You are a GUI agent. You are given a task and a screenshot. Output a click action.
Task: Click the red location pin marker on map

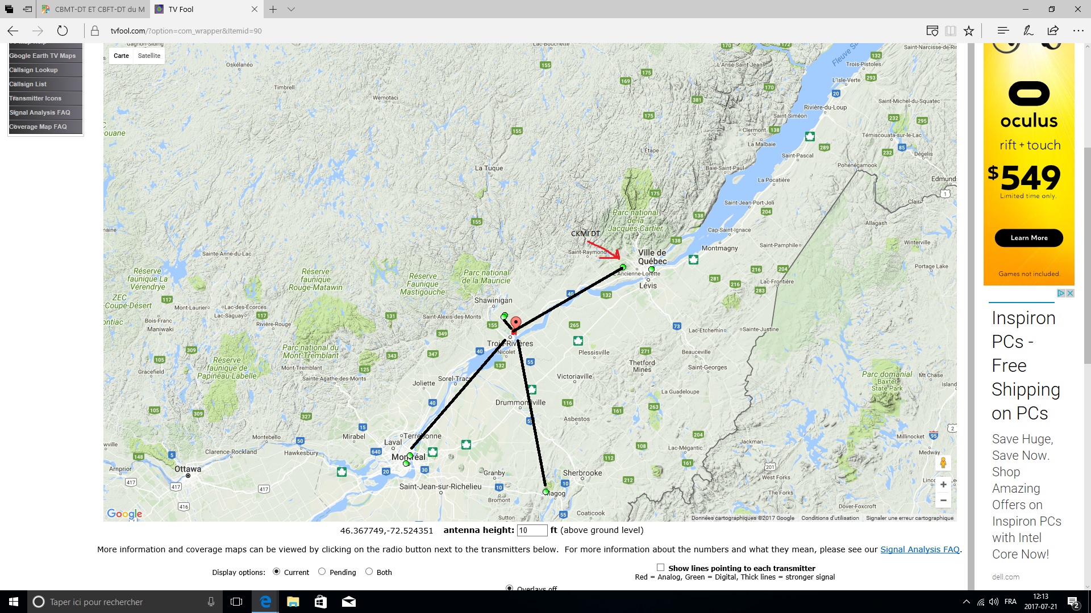(515, 322)
